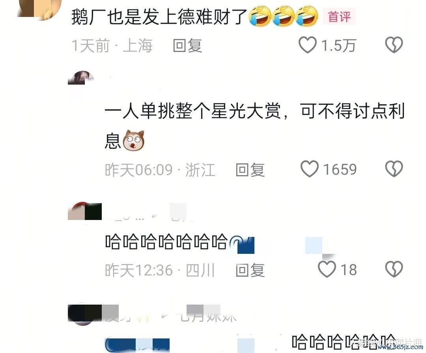
Task: Tap broken heart on the 四川 comment
Action: tap(394, 269)
